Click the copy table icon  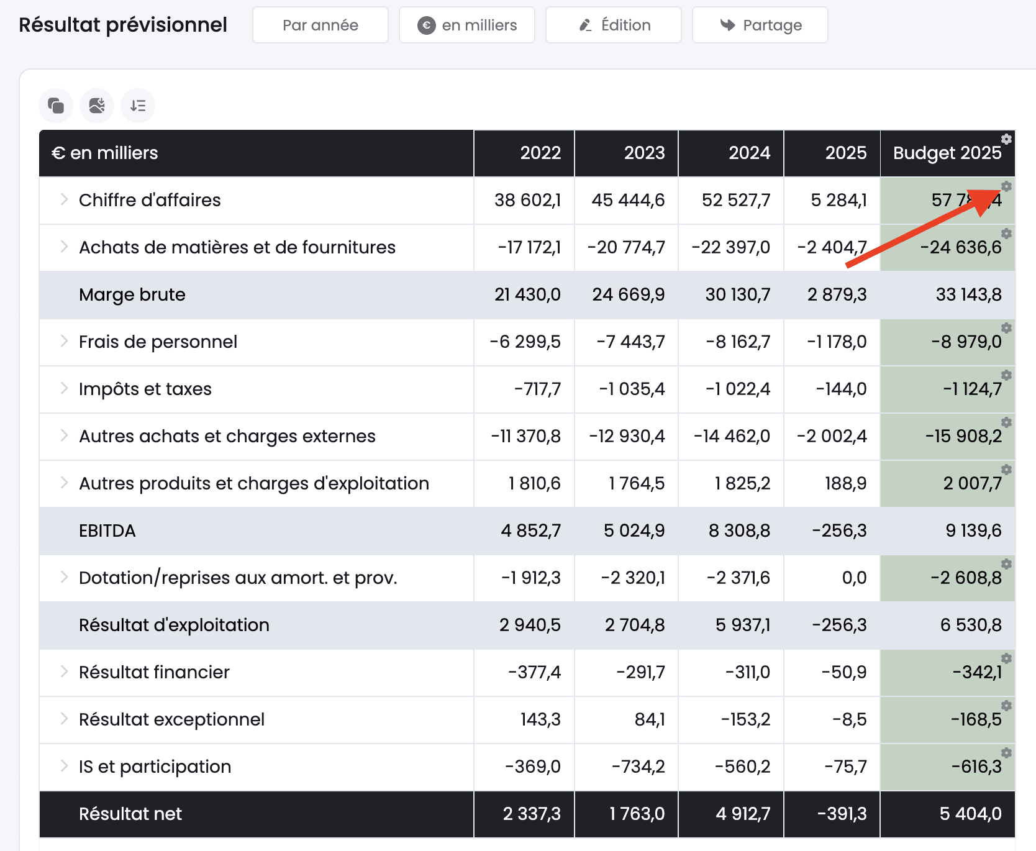pyautogui.click(x=56, y=106)
